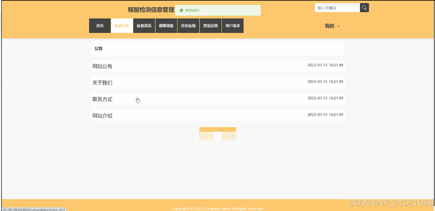This screenshot has width=435, height=211.
Task: Go to first page with « button
Action: pos(203,136)
